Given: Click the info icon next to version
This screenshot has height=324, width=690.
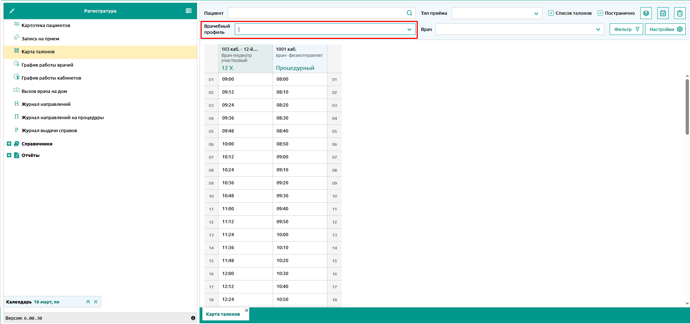Looking at the screenshot, I should pos(193,318).
